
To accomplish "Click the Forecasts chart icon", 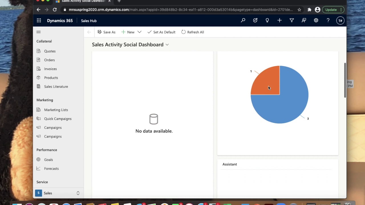I will point(38,169).
